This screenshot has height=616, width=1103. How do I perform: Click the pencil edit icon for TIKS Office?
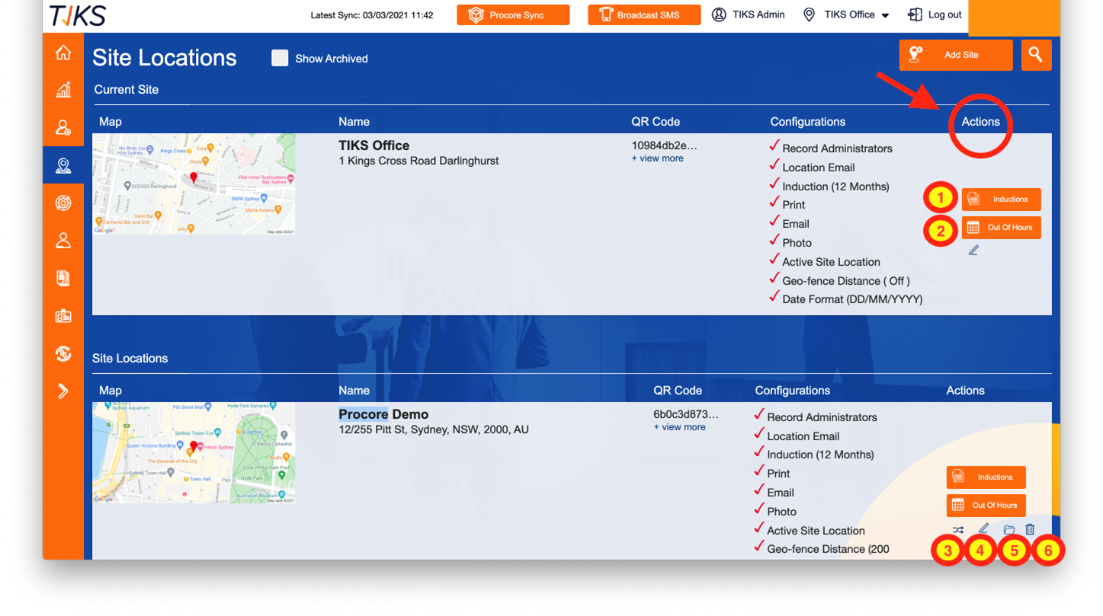(x=973, y=250)
